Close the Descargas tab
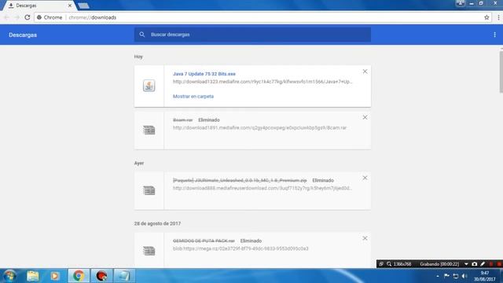 click(70, 6)
